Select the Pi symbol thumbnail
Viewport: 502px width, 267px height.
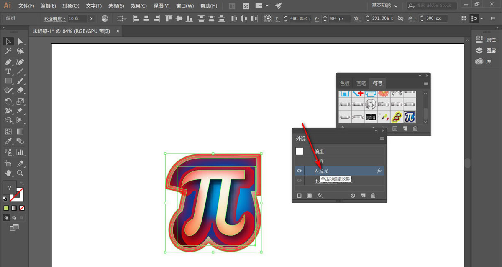pos(410,117)
